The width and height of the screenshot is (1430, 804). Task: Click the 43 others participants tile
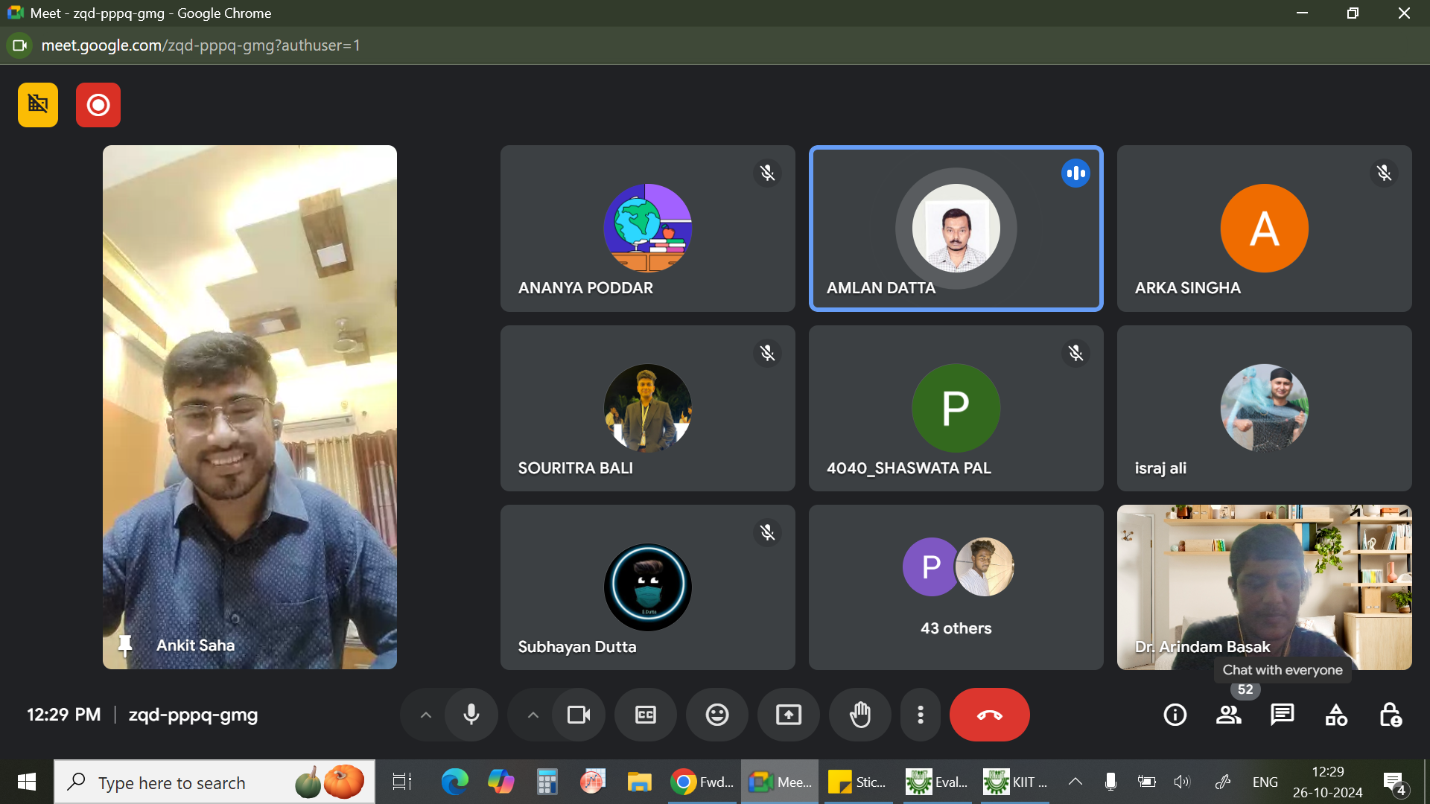[956, 587]
